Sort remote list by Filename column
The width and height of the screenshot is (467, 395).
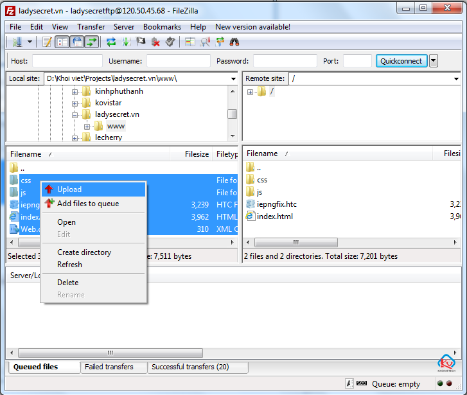click(339, 154)
